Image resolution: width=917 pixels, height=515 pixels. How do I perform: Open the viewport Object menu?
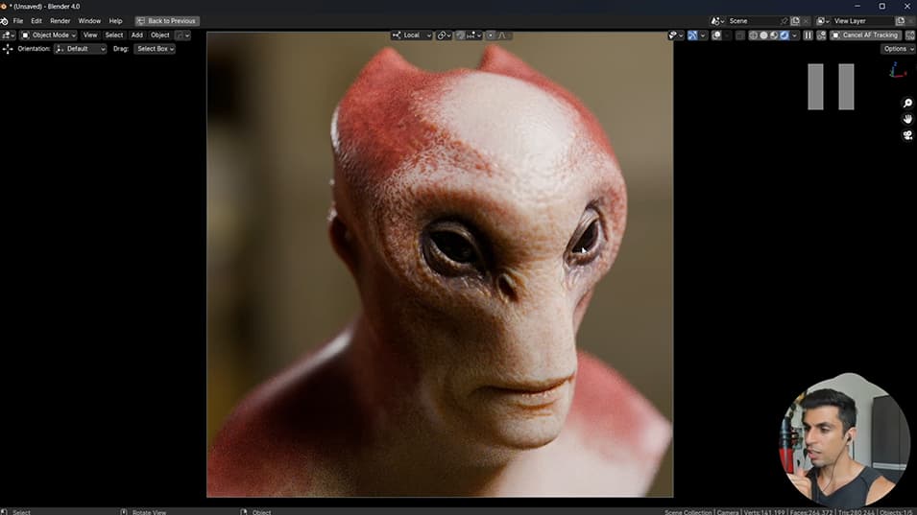pos(159,35)
